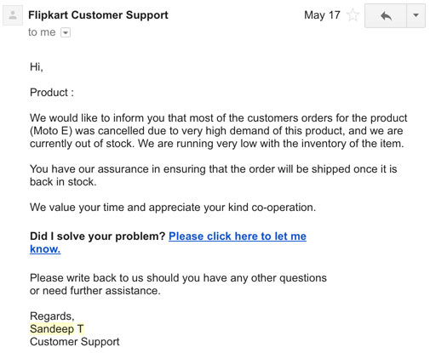Screen dimensions: 430x353
Task: Open the sender's profile avatar
Action: coord(13,15)
